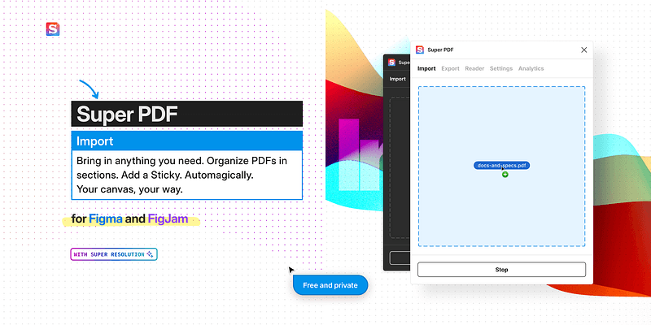Image resolution: width=651 pixels, height=325 pixels.
Task: Click the Stop button
Action: click(x=501, y=270)
